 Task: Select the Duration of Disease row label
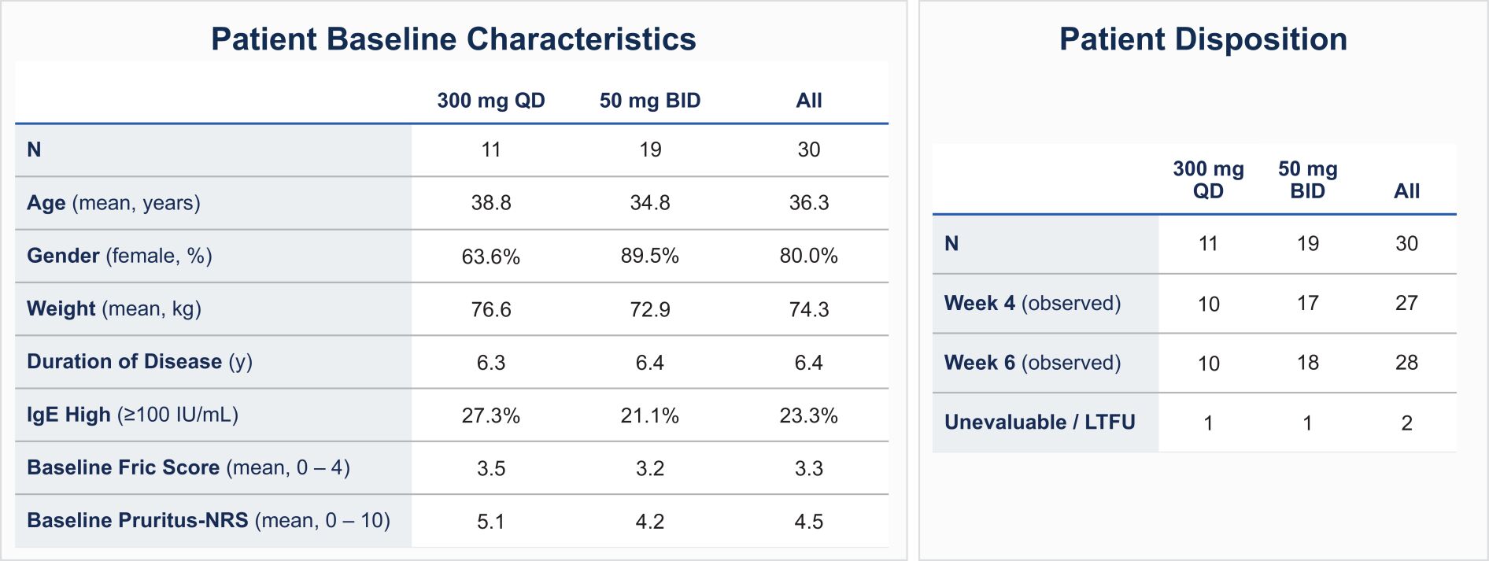pyautogui.click(x=139, y=362)
